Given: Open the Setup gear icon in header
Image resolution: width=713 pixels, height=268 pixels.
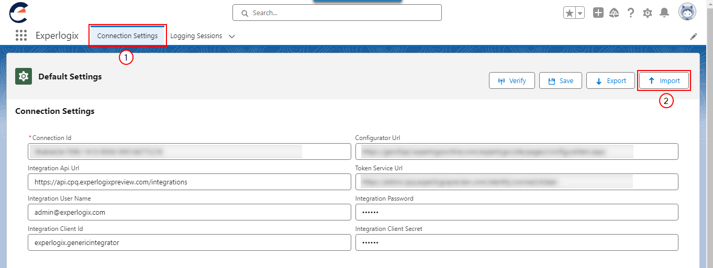Looking at the screenshot, I should pyautogui.click(x=648, y=13).
